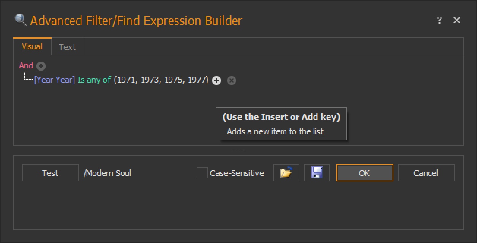Close the Expression Builder dialog

tap(457, 20)
